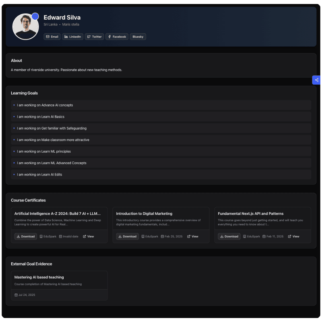Click the blue status dot on avatar
This screenshot has width=322, height=322.
(35, 17)
